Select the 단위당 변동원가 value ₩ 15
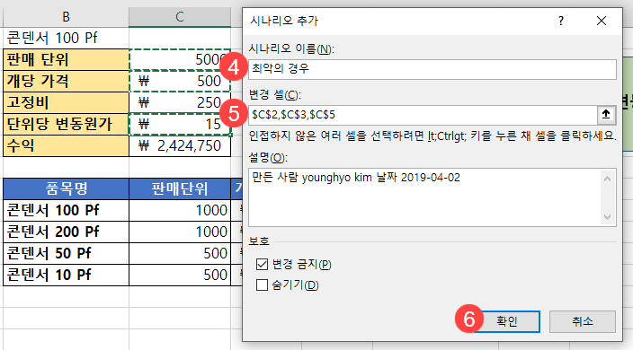 coord(180,124)
